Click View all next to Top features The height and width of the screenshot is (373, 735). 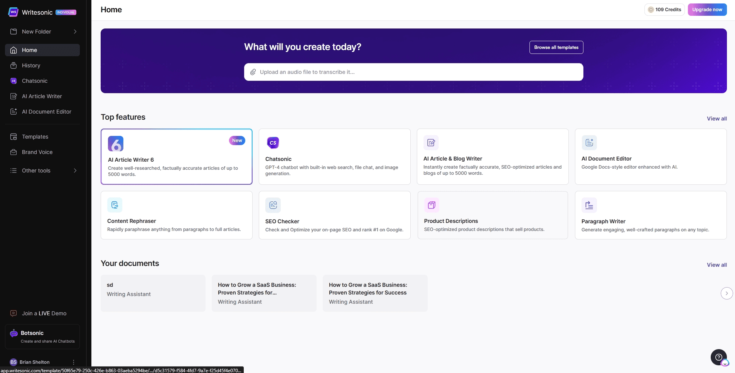pyautogui.click(x=716, y=119)
